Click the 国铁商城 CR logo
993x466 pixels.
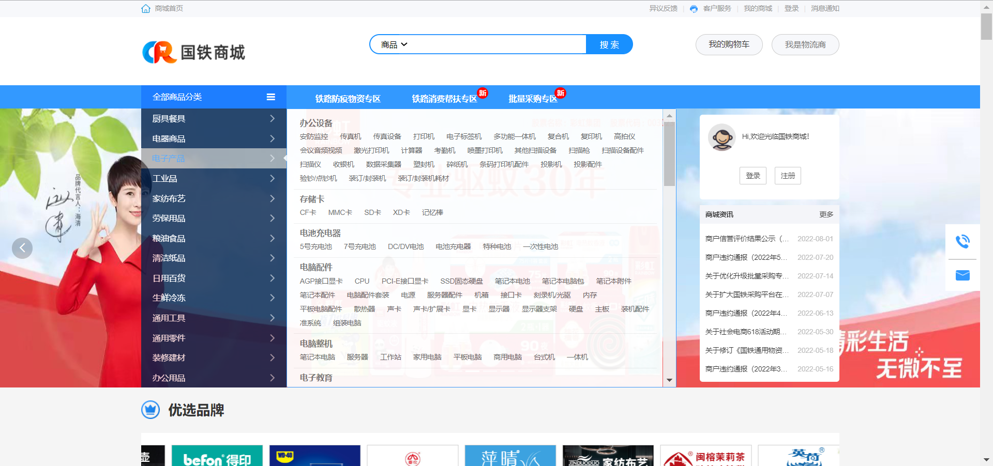tap(193, 52)
